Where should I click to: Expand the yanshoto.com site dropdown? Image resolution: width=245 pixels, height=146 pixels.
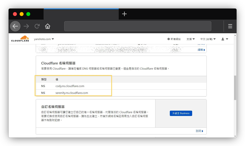(44, 39)
